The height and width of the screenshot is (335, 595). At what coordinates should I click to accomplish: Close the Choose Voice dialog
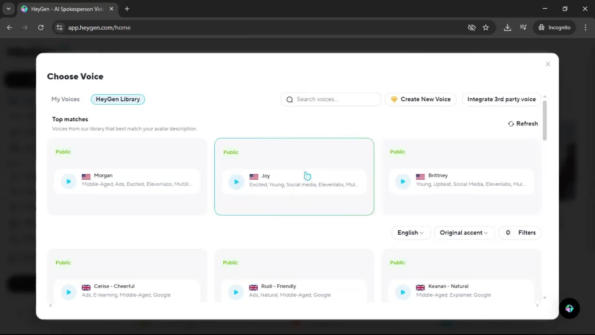click(x=548, y=64)
